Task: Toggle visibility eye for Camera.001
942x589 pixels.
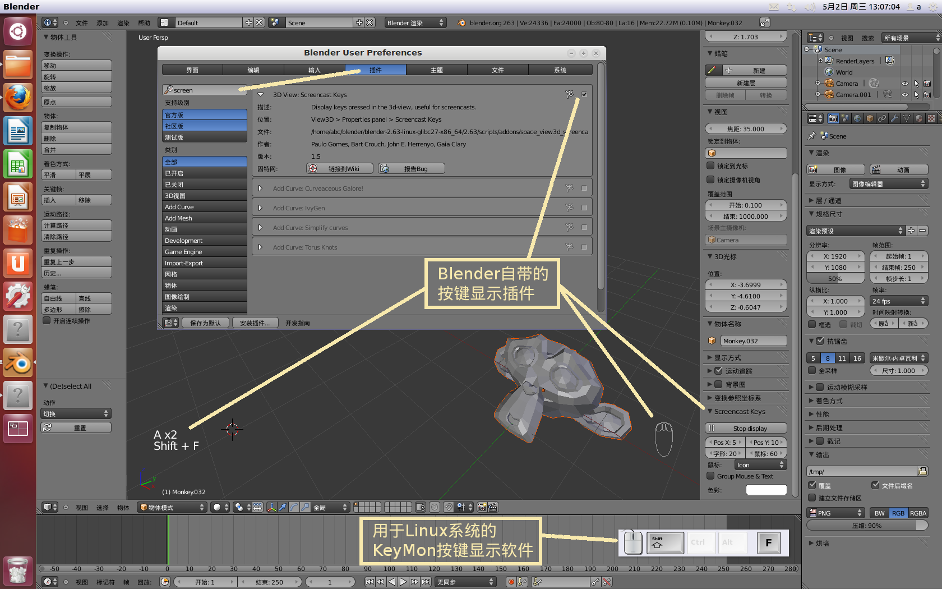Action: (904, 95)
